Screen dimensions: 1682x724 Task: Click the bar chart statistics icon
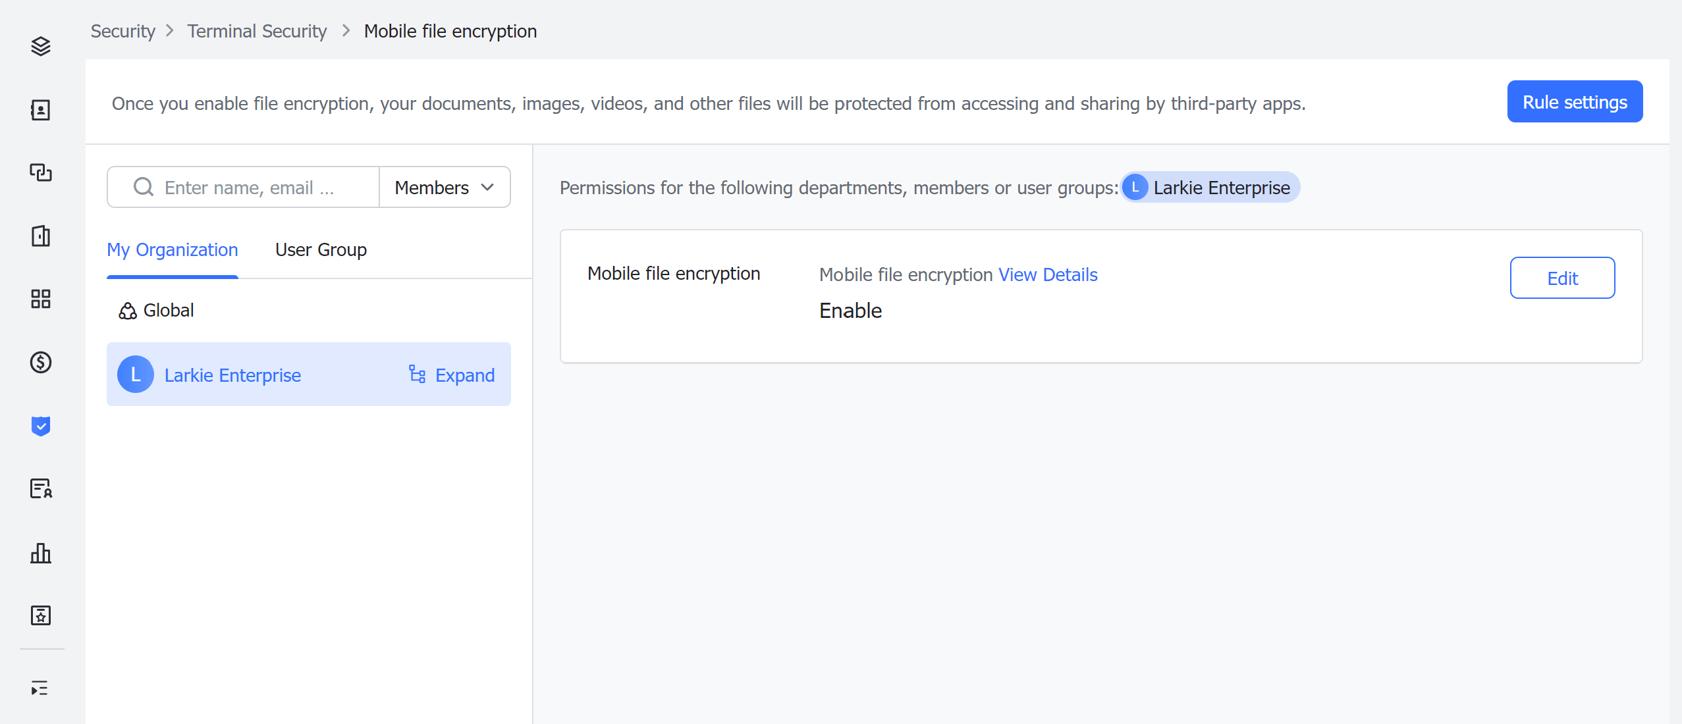pyautogui.click(x=41, y=554)
